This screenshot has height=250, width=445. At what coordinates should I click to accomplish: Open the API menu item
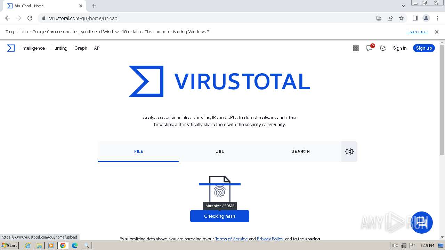[97, 48]
